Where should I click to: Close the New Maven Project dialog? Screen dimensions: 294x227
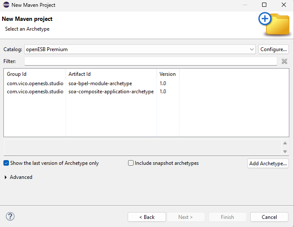point(284,5)
